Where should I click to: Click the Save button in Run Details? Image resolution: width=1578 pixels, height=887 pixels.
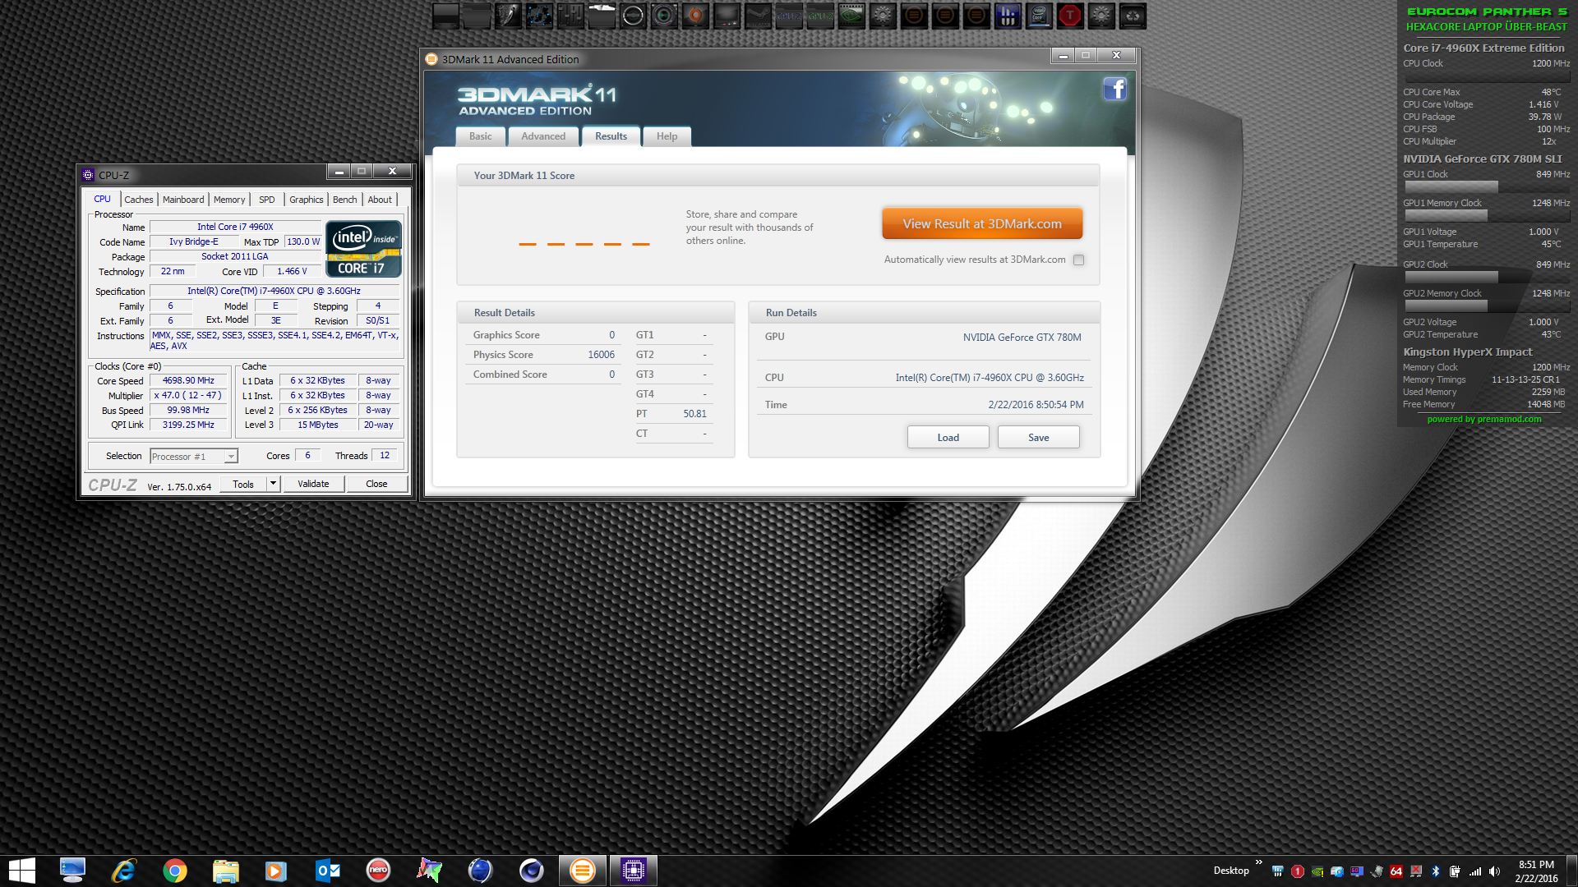[1038, 437]
